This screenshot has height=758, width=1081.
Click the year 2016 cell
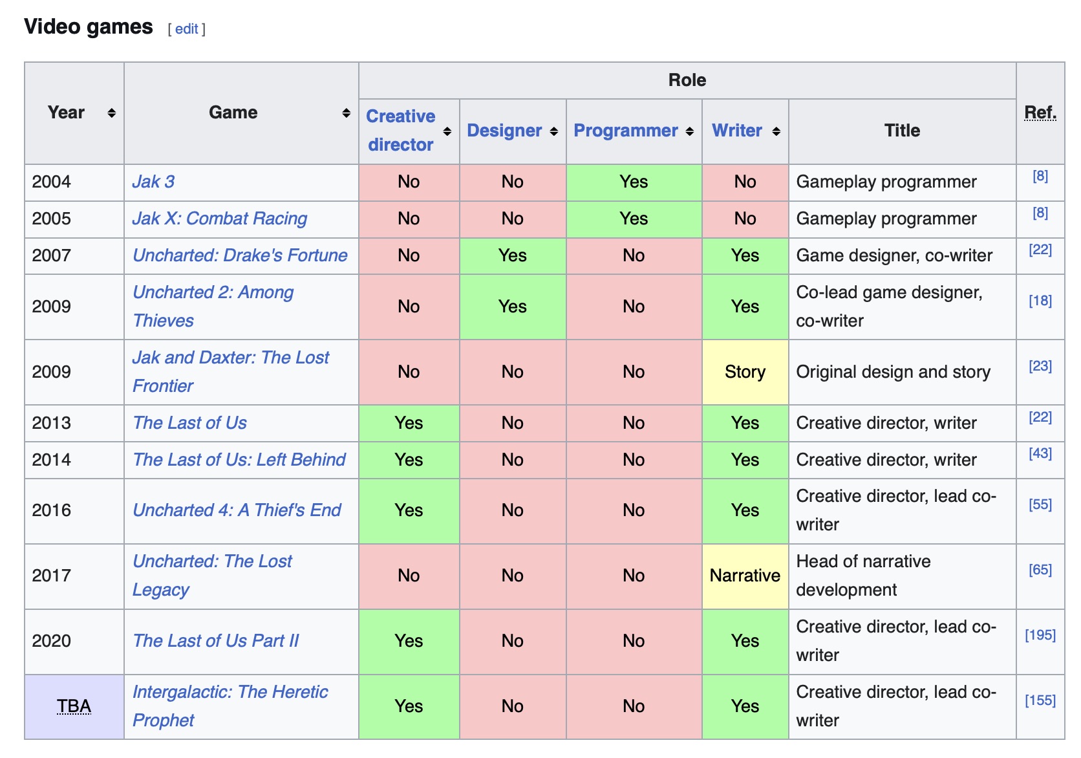coord(74,510)
